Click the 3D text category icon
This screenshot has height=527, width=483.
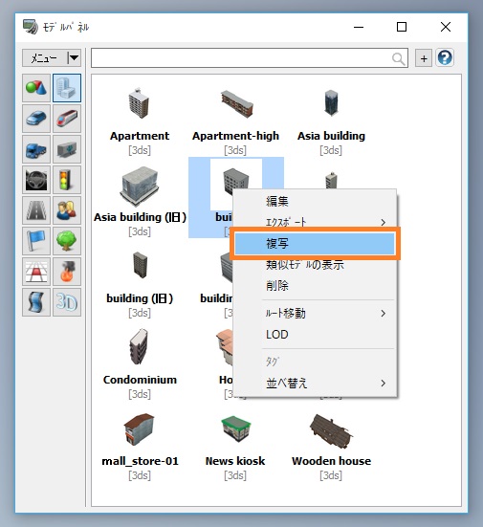[x=67, y=302]
